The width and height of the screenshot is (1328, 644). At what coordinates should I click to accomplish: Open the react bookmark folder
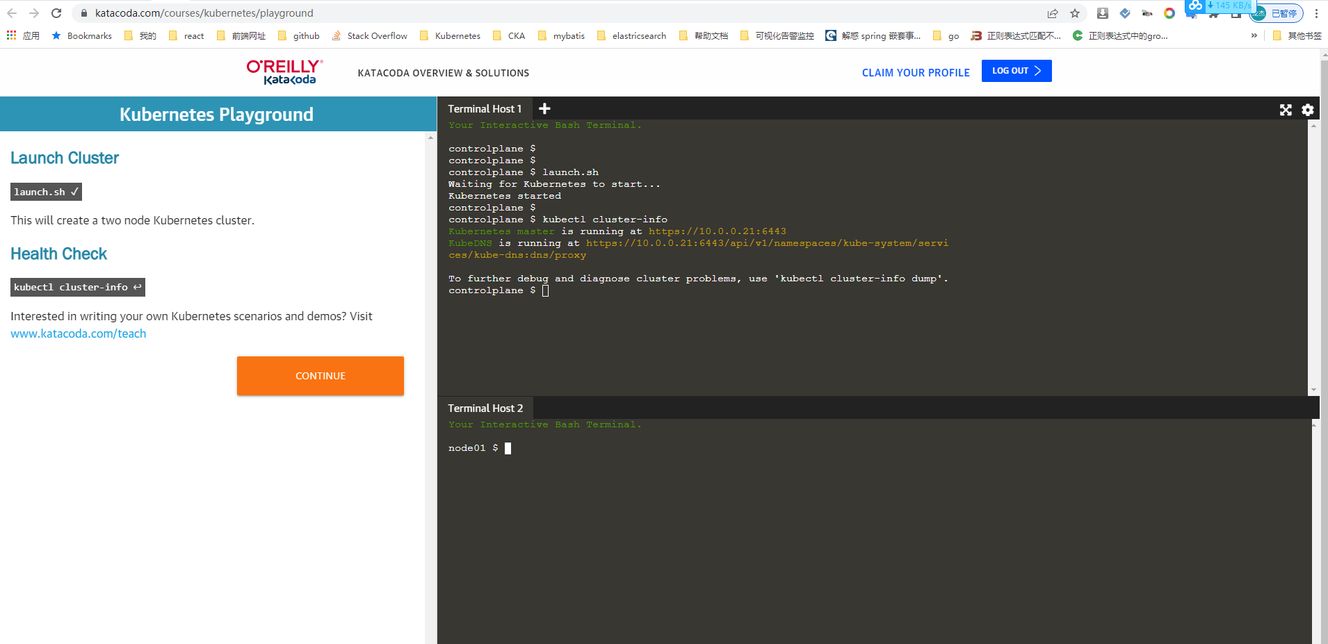186,35
